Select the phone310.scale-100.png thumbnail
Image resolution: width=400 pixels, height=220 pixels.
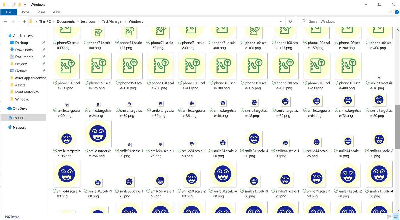click(223, 66)
